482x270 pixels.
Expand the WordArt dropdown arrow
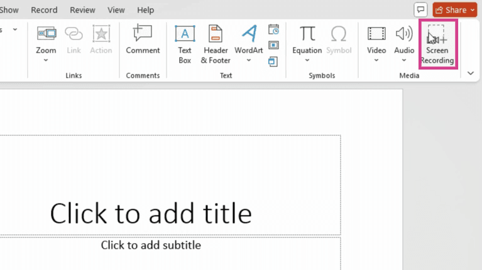click(249, 60)
